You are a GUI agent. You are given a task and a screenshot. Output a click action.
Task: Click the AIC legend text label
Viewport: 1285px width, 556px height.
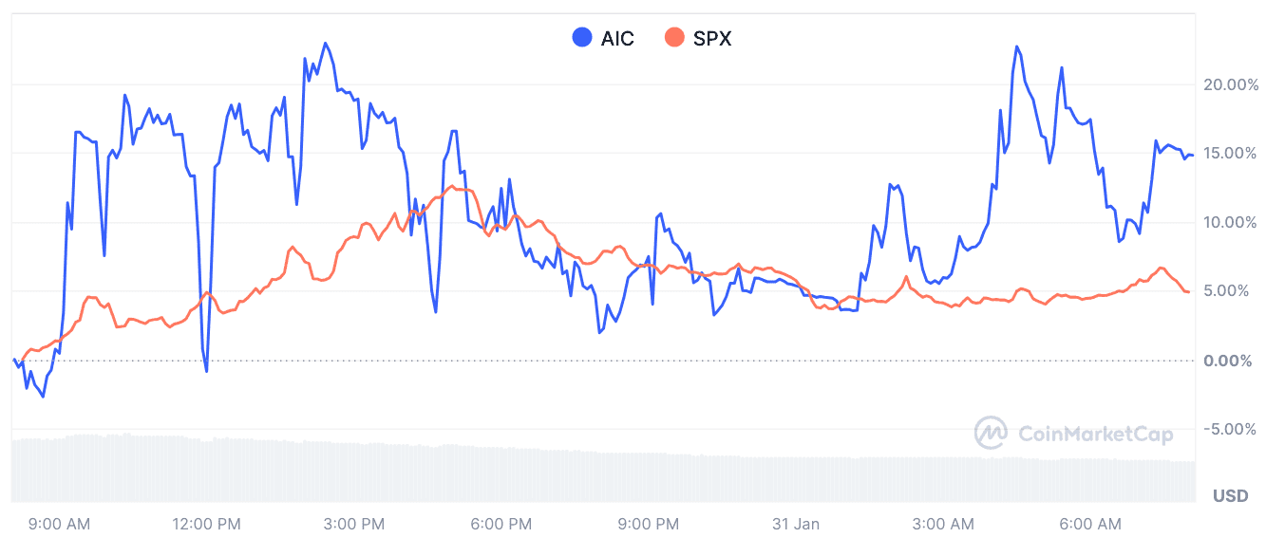(x=617, y=39)
